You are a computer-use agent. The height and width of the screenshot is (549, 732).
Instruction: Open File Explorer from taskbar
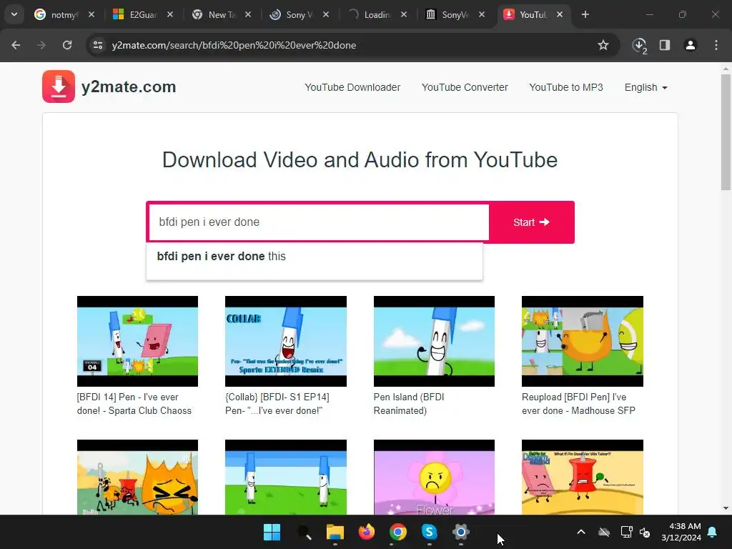click(x=335, y=532)
